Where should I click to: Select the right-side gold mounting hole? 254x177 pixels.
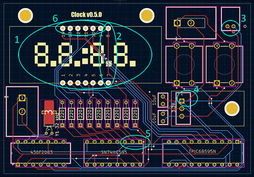tap(233, 108)
